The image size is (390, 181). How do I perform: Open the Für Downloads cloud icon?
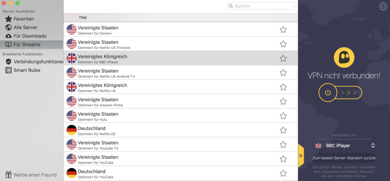pos(8,36)
